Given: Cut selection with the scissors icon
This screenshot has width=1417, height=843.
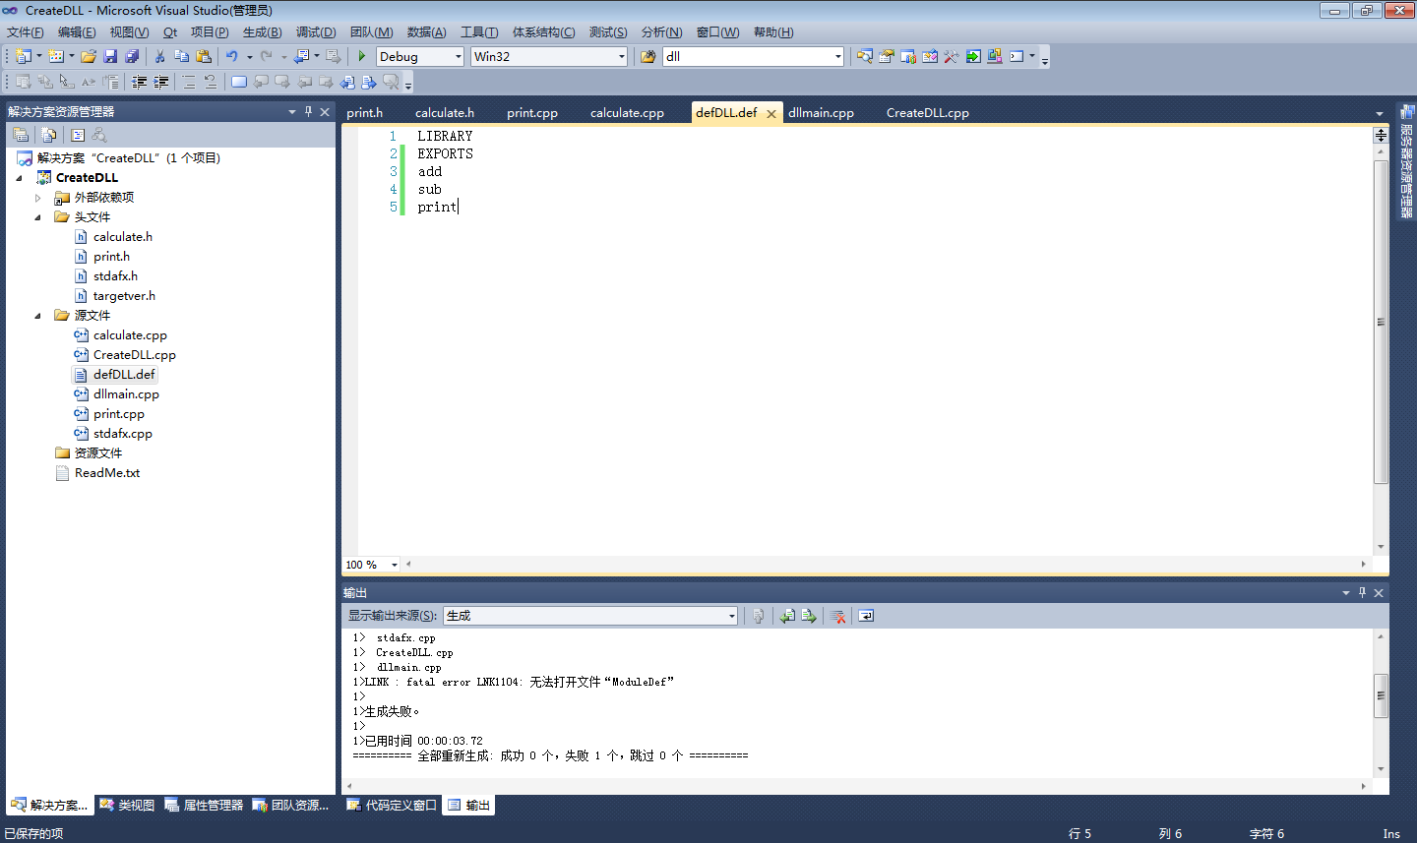Looking at the screenshot, I should click(159, 56).
